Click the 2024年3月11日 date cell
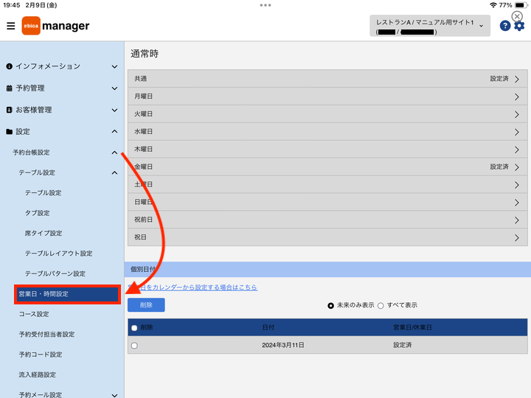531x398 pixels. pos(283,345)
